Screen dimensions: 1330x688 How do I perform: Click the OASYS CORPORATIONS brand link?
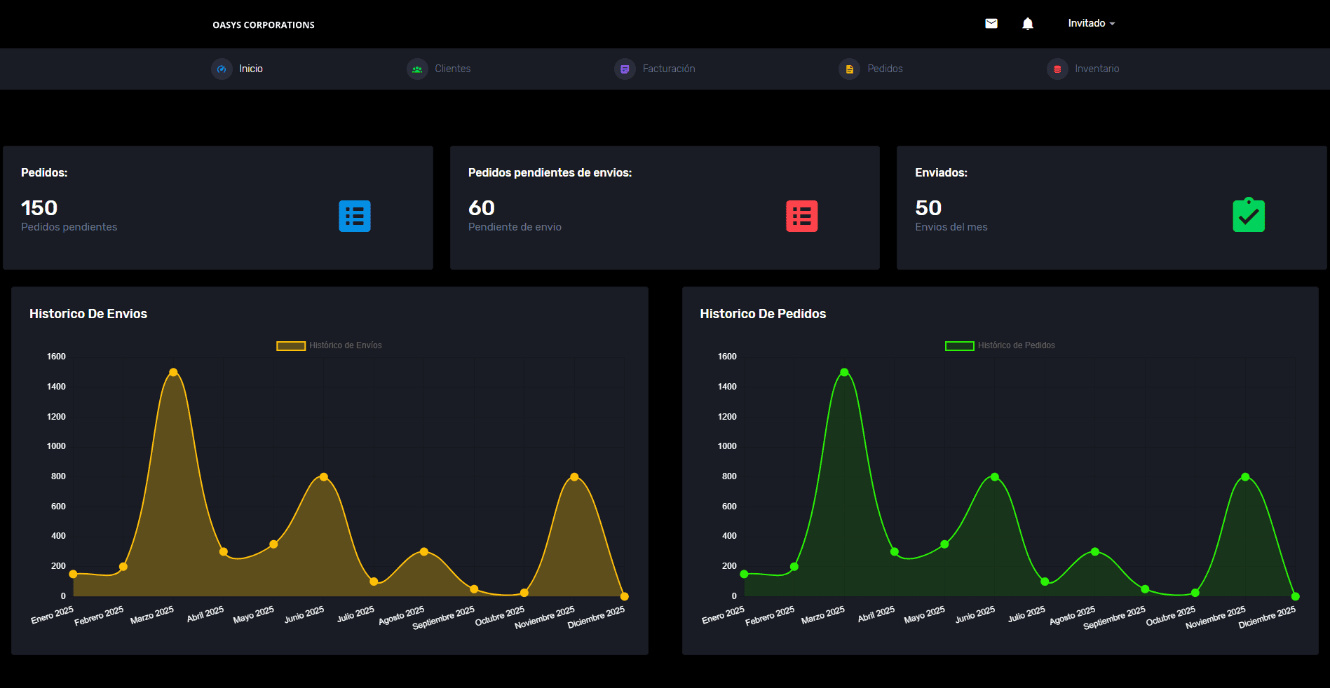coord(264,25)
